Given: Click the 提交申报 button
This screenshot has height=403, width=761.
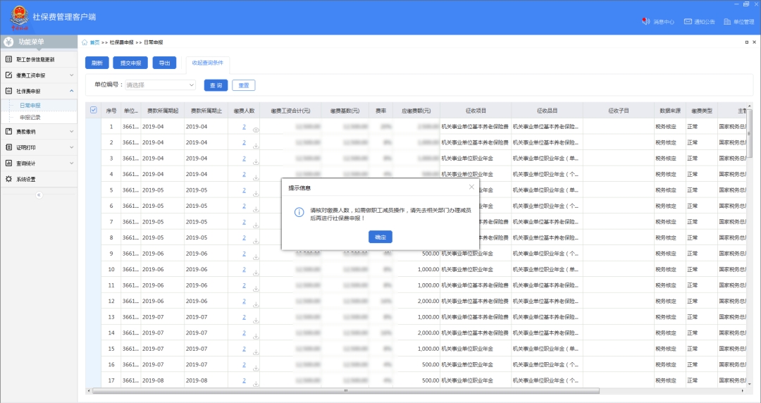Looking at the screenshot, I should (130, 63).
